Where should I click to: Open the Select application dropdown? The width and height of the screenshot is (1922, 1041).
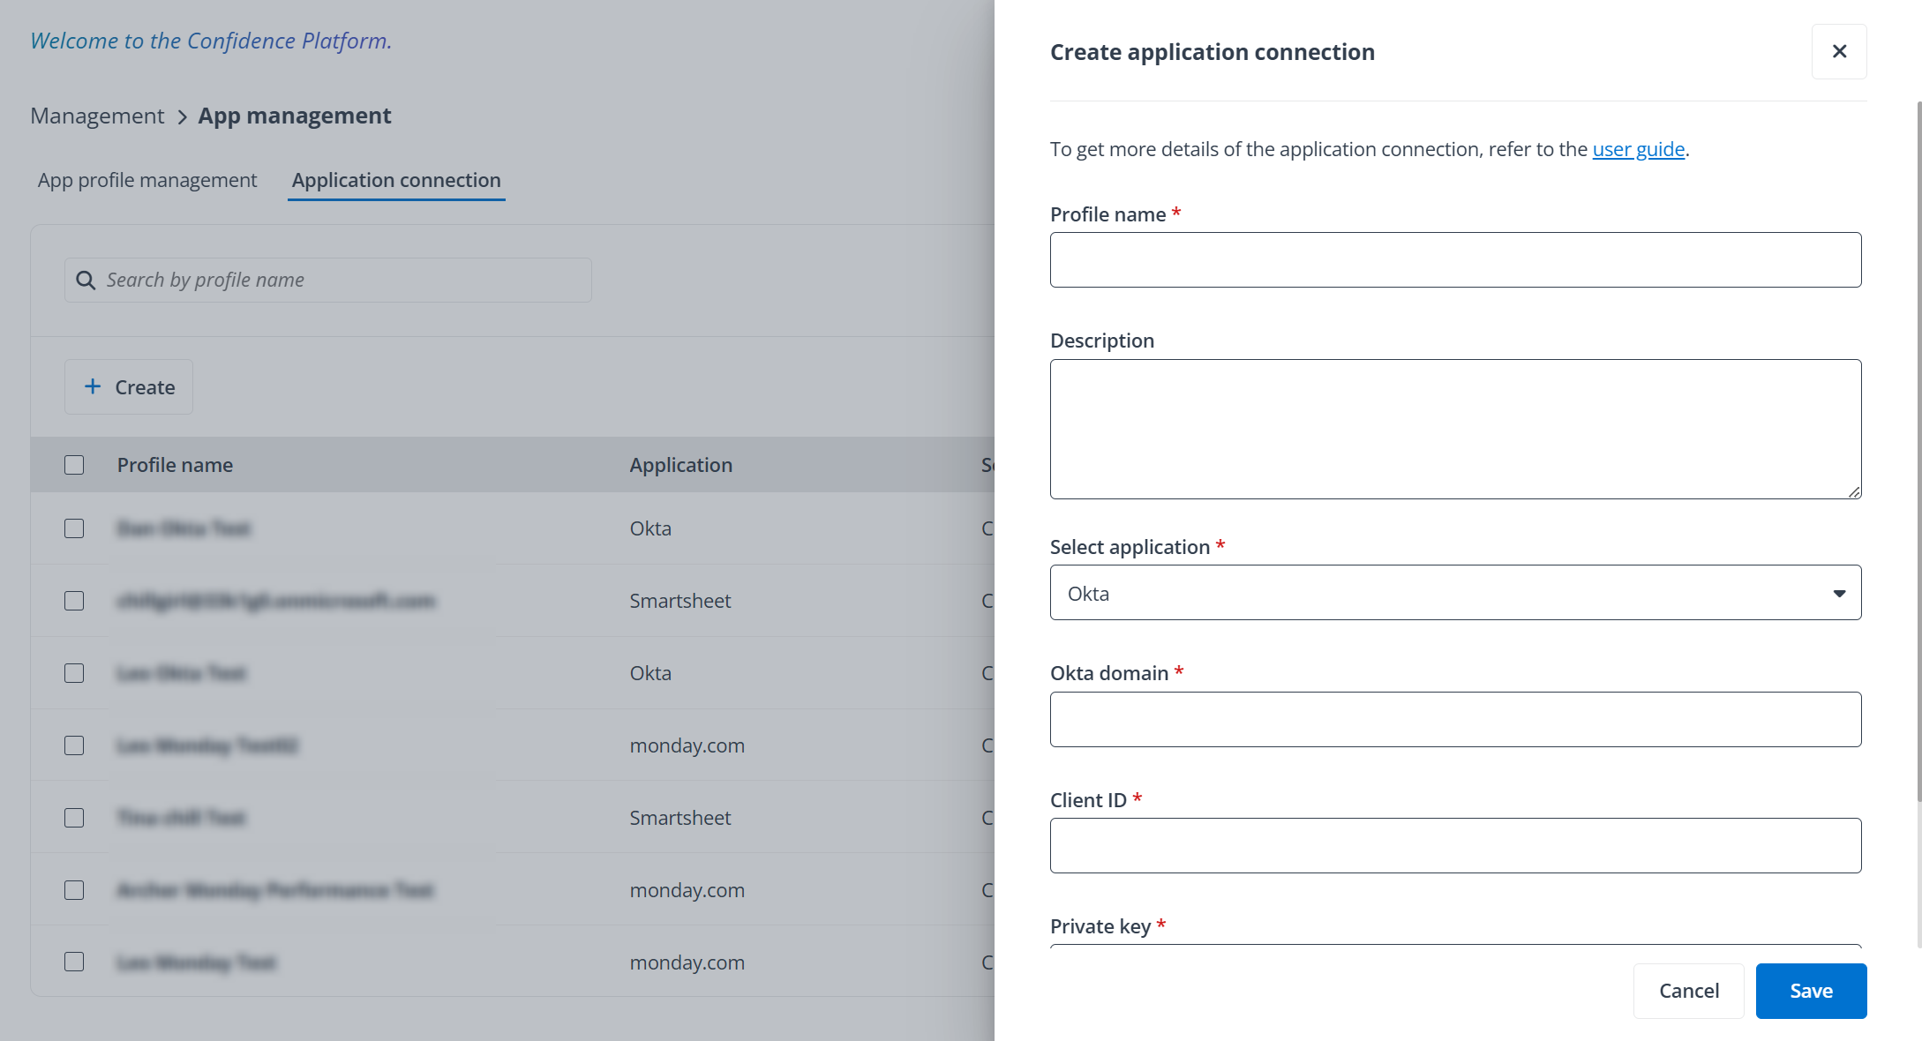(1839, 592)
